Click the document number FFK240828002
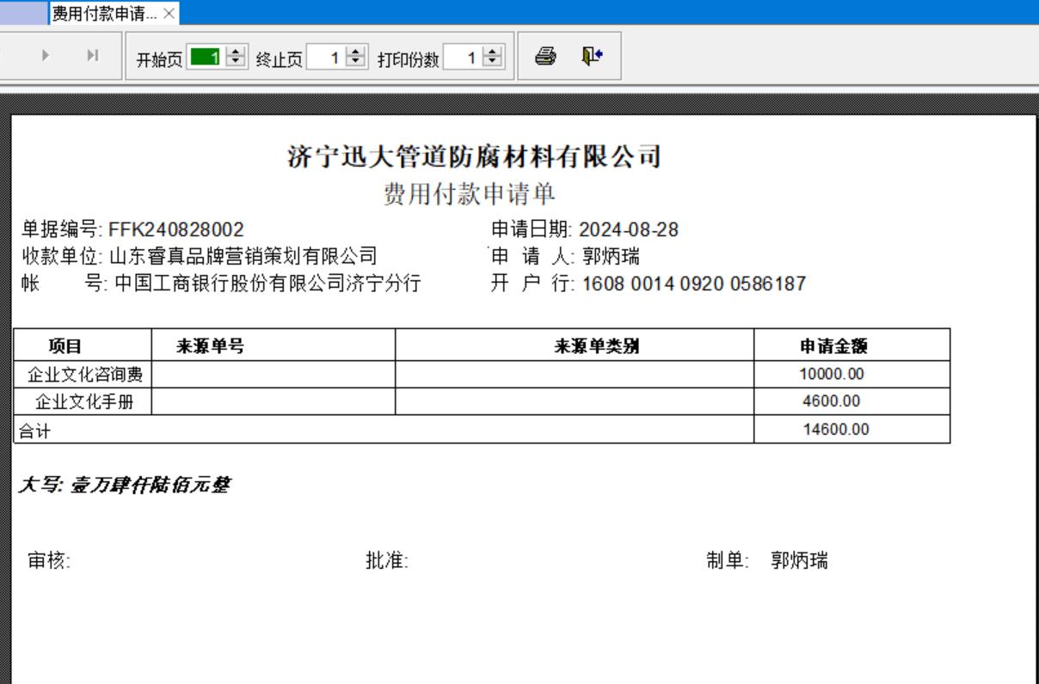1039x684 pixels. pos(176,230)
